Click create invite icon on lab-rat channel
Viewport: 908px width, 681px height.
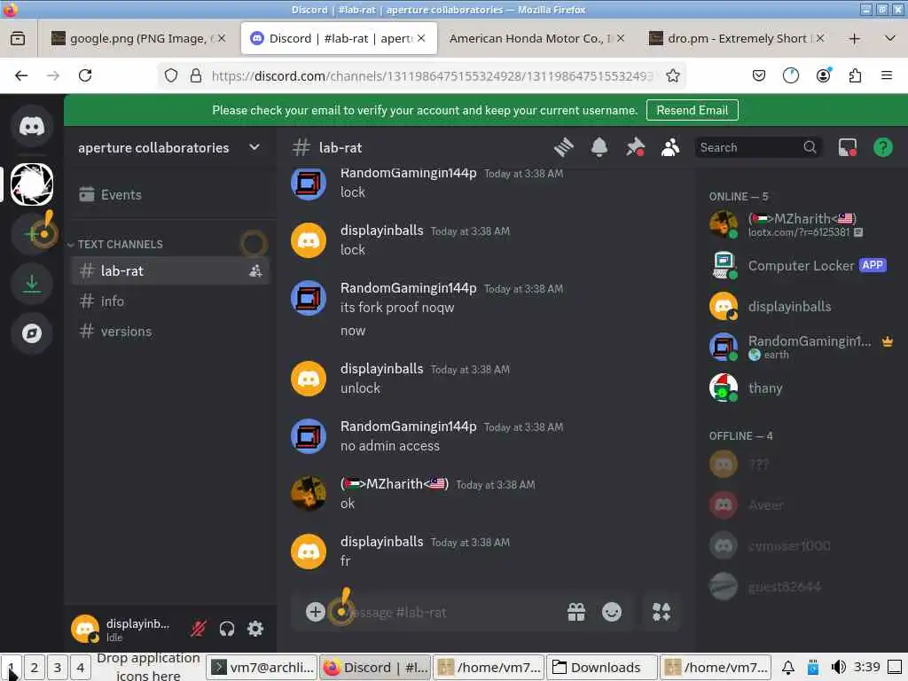coord(255,271)
